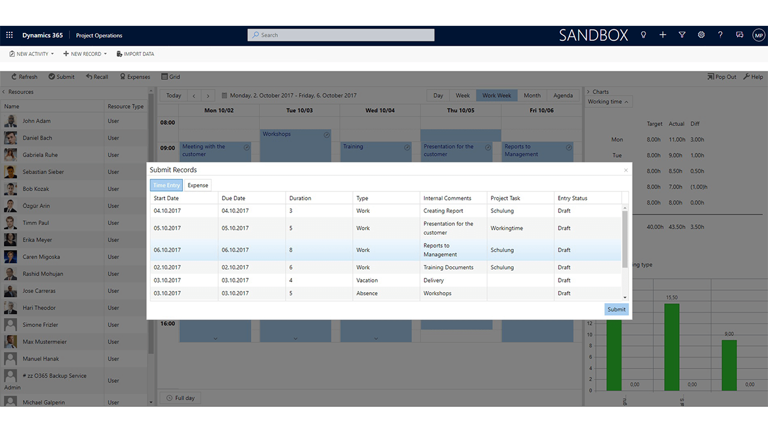The width and height of the screenshot is (768, 432).
Task: Select resource John Adam
Action: pyautogui.click(x=74, y=121)
